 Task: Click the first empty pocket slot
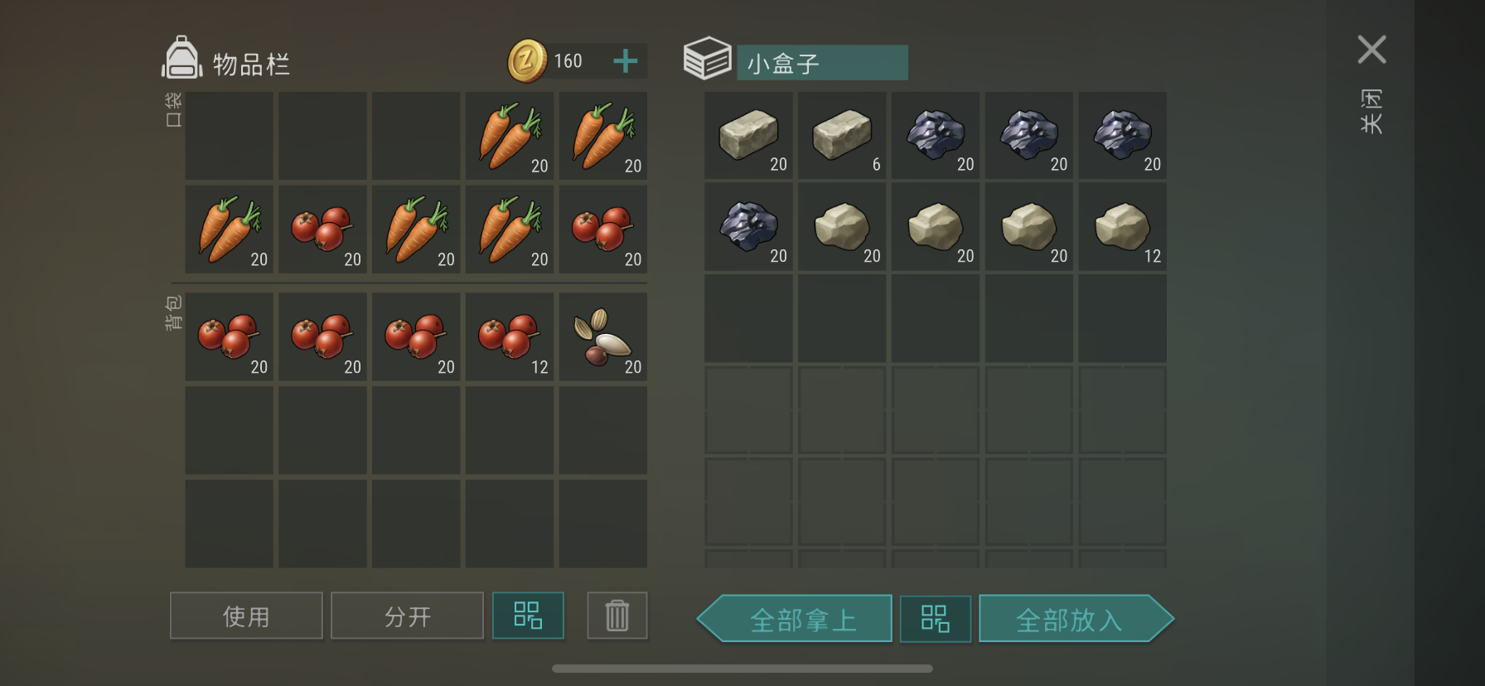pyautogui.click(x=229, y=136)
